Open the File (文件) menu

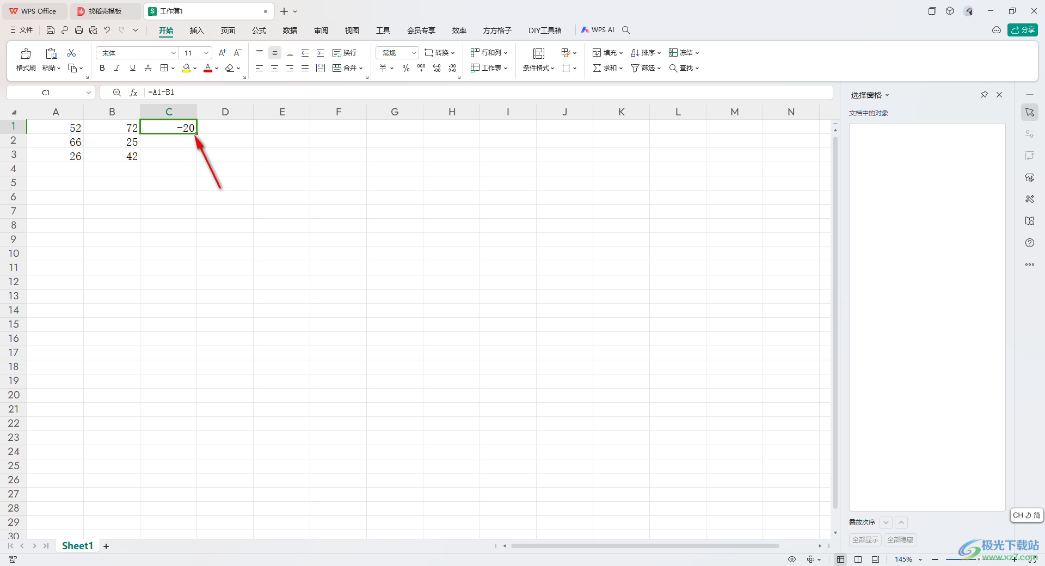click(x=22, y=30)
